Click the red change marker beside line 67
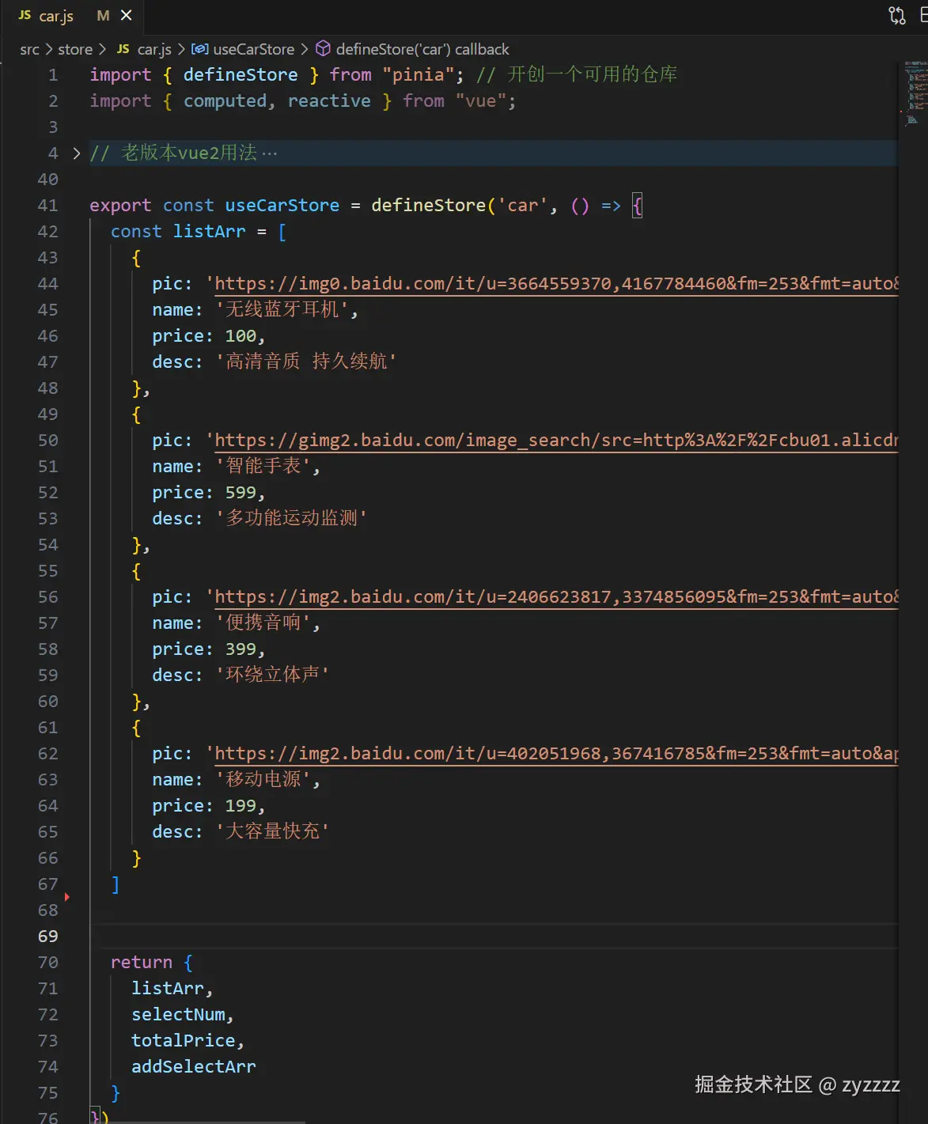Image resolution: width=928 pixels, height=1124 pixels. point(67,896)
